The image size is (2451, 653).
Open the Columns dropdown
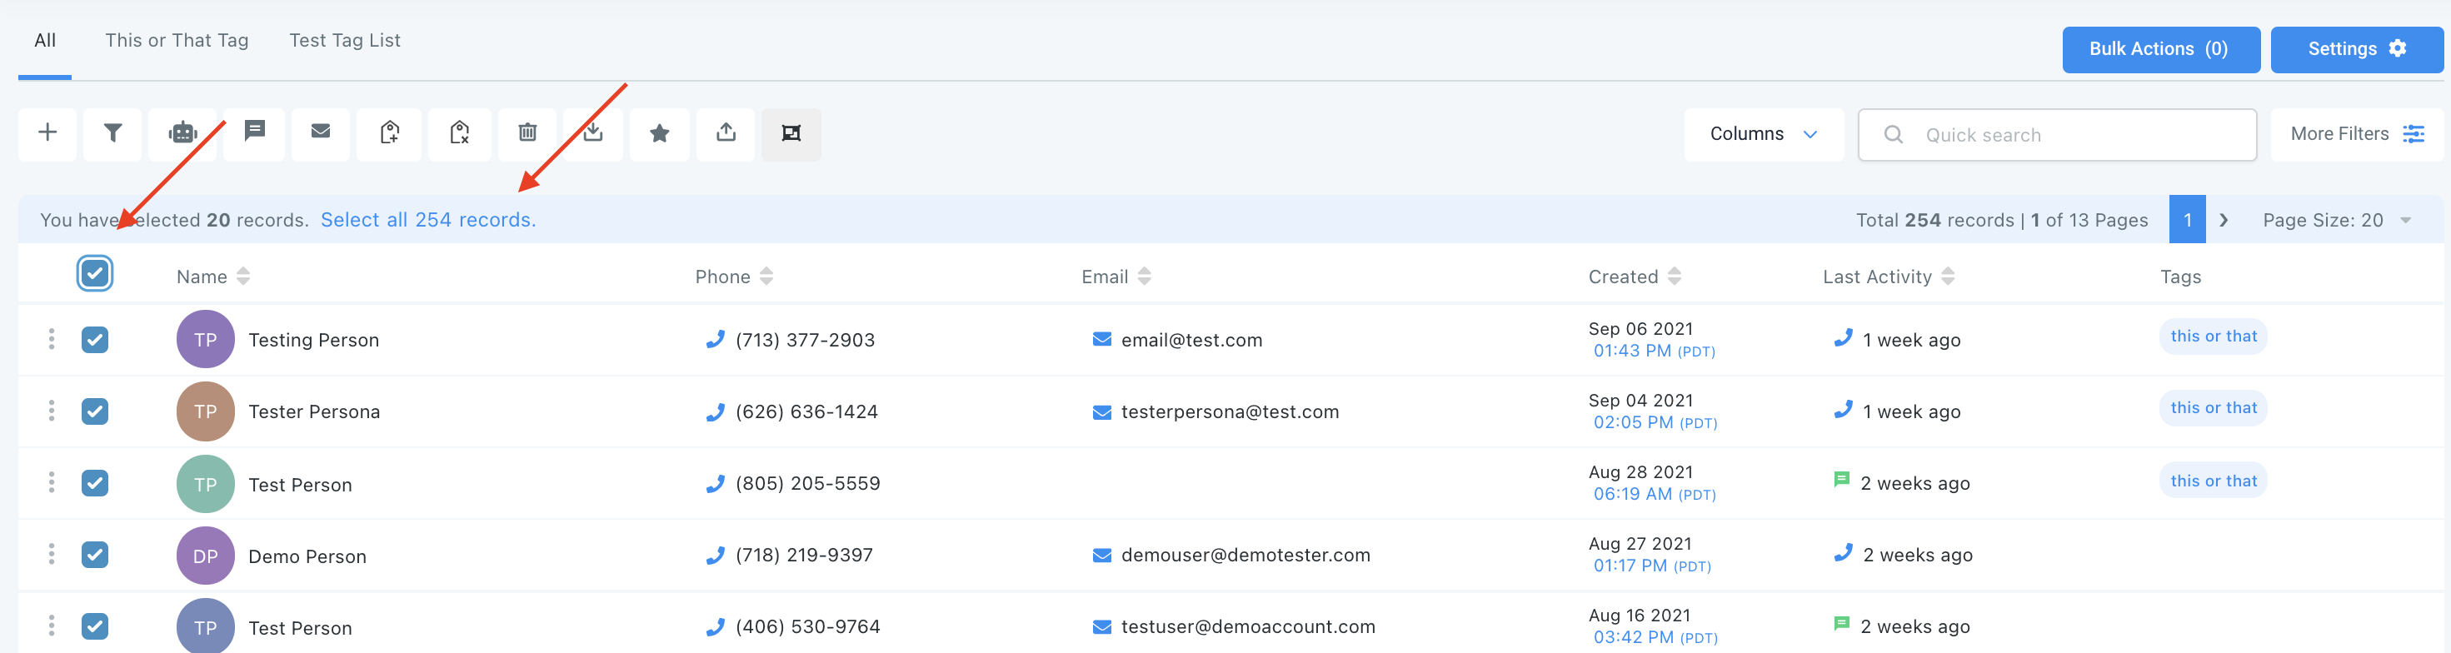point(1762,134)
